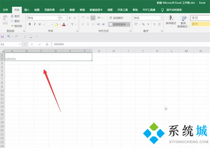This screenshot has width=210, height=148.
Task: Click the select-all corner of the sheet
Action: click(x=3, y=51)
